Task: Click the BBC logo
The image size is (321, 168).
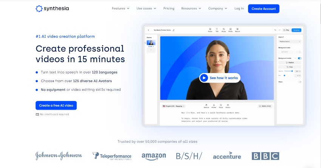Action: [265, 156]
